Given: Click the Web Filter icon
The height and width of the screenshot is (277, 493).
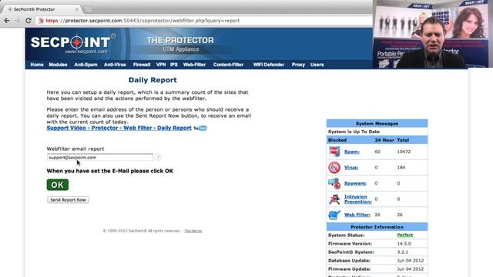Looking at the screenshot, I should [334, 215].
